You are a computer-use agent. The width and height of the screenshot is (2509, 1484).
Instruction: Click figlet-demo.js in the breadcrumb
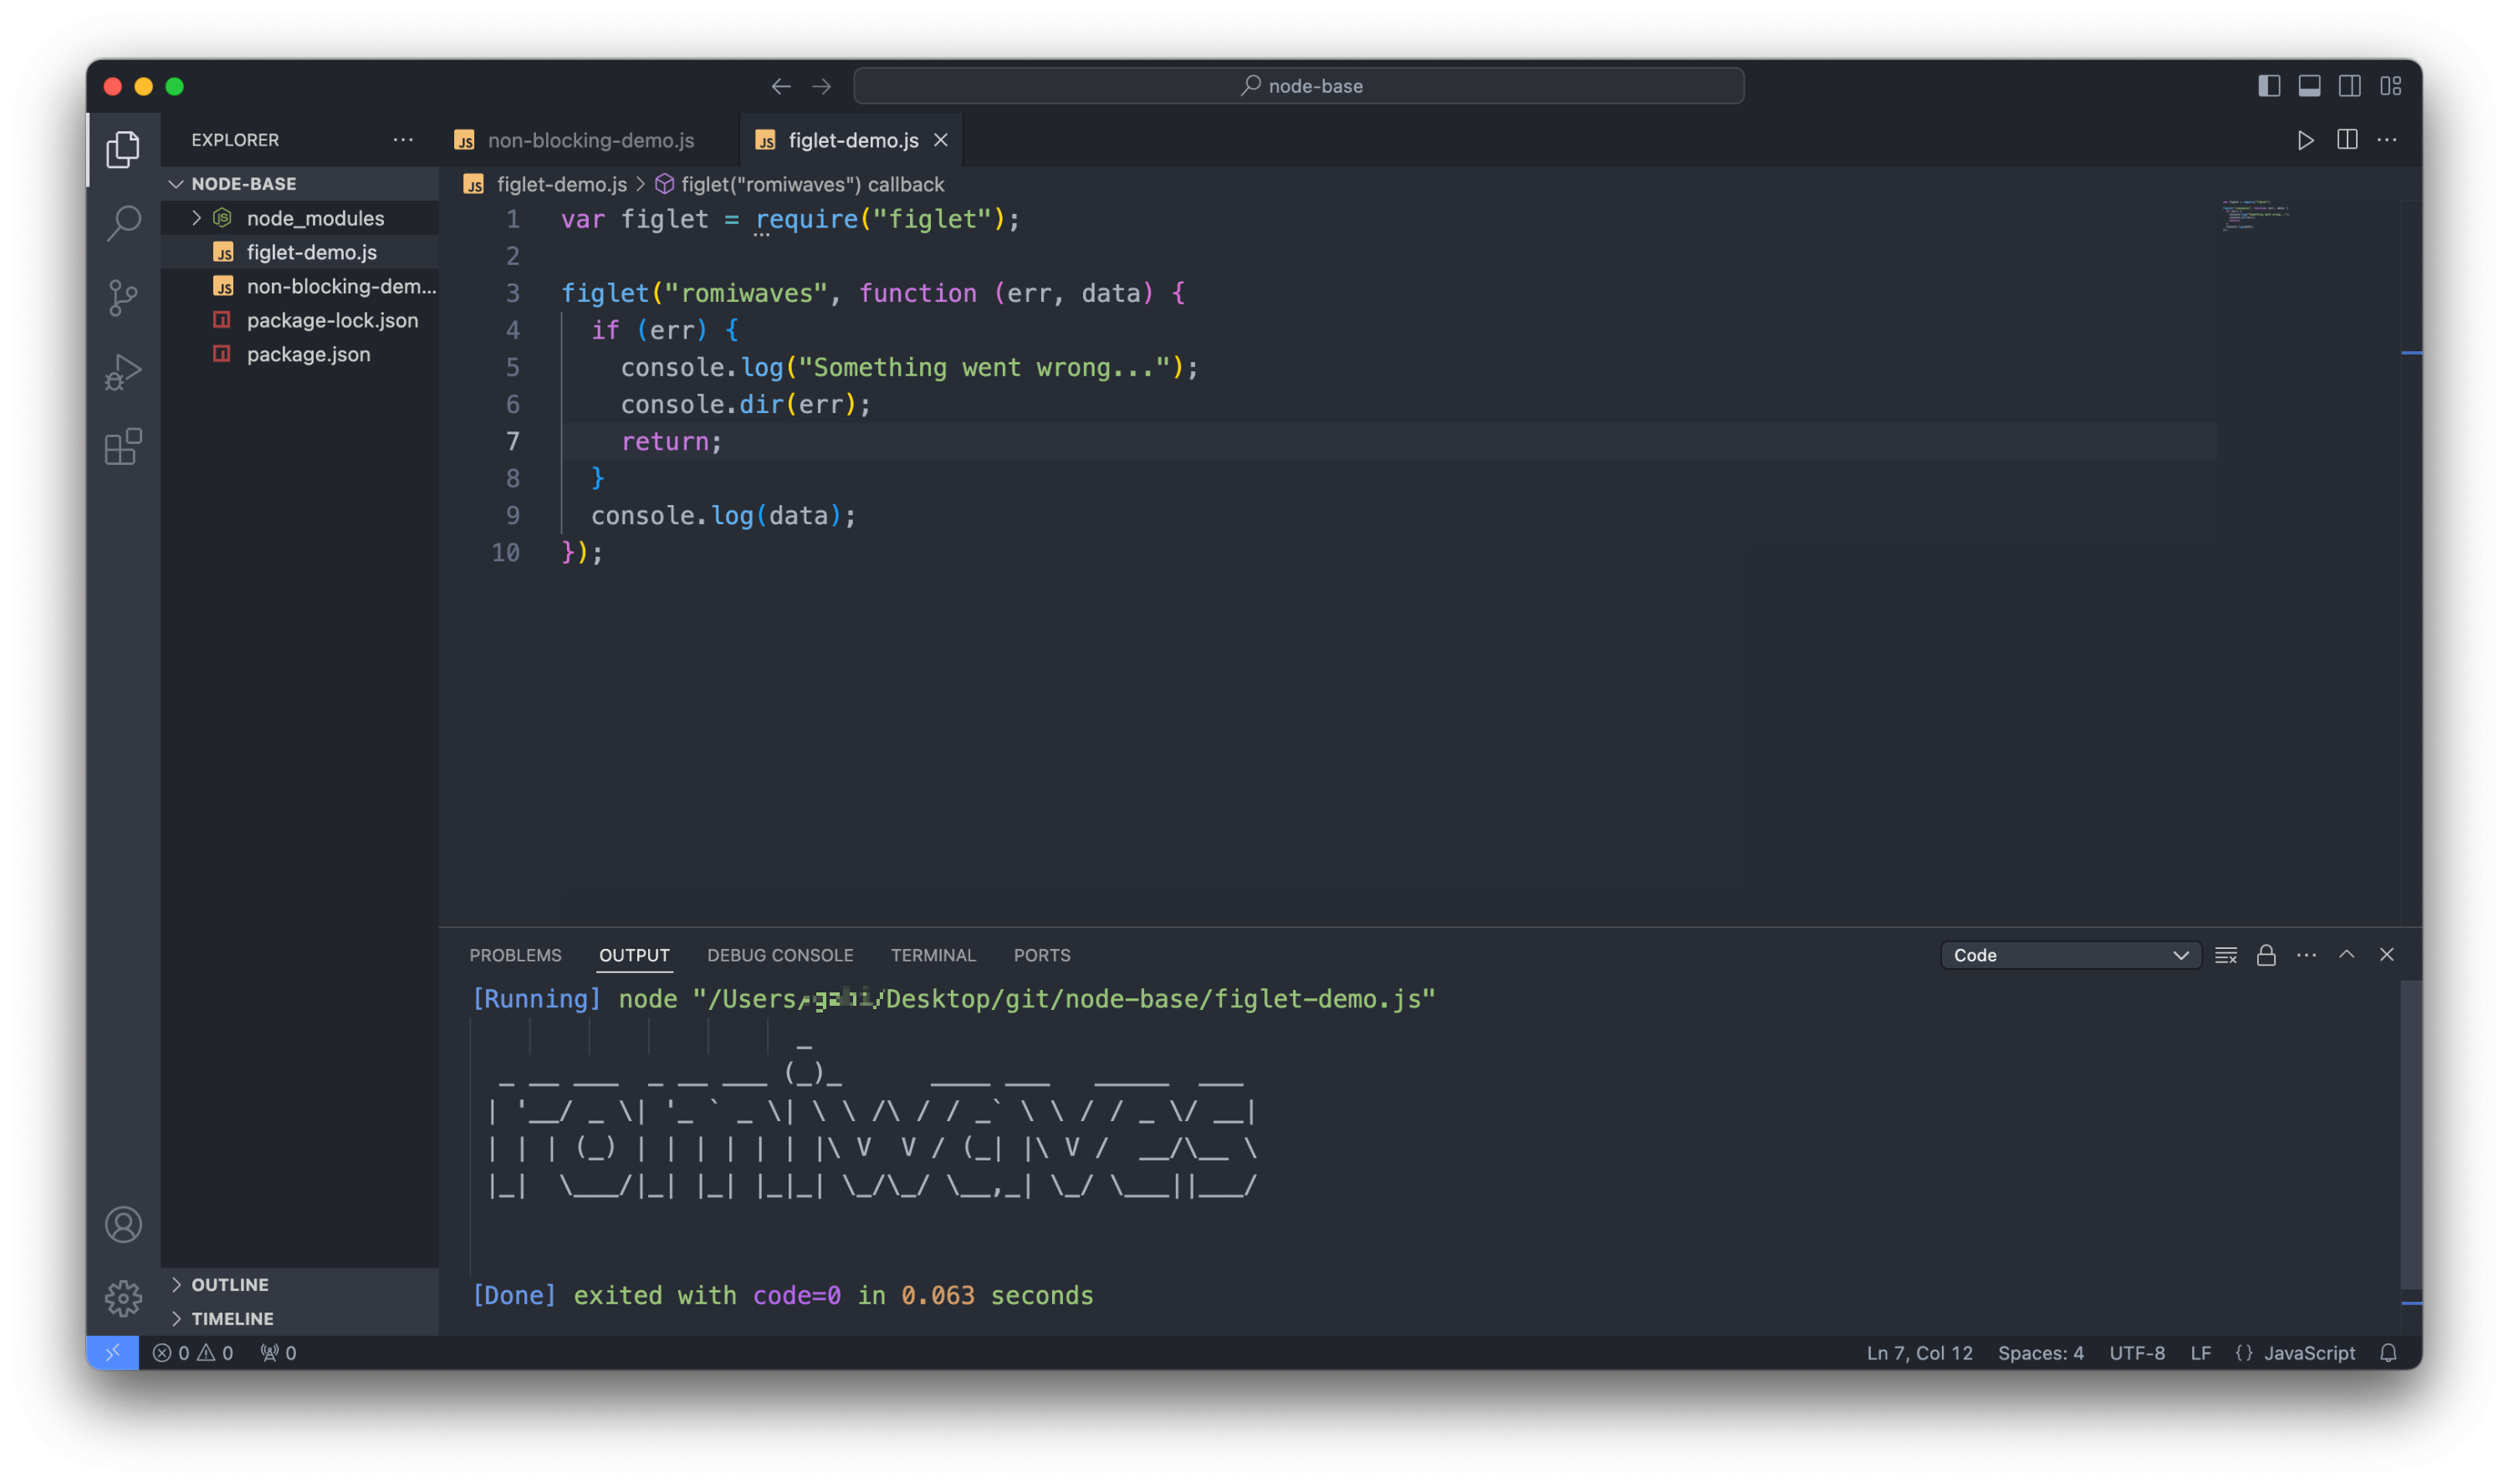(561, 184)
